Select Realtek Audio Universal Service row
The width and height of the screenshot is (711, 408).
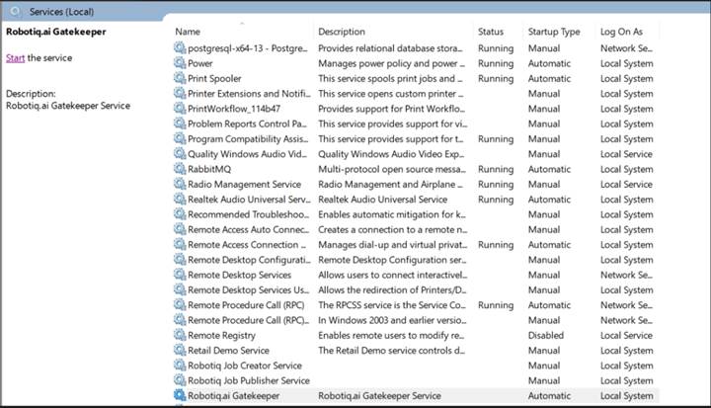pyautogui.click(x=416, y=200)
